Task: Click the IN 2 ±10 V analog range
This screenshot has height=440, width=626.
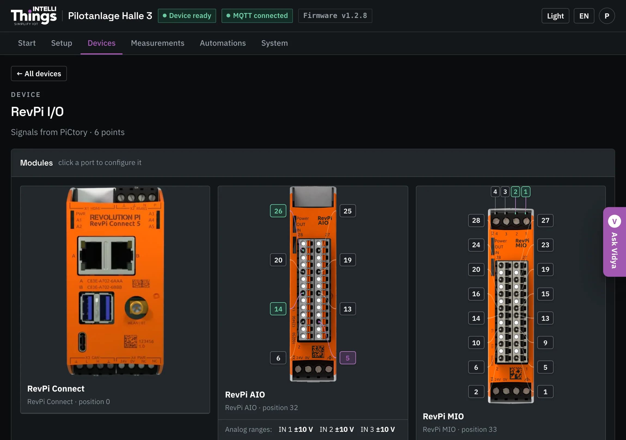Action: pos(336,429)
